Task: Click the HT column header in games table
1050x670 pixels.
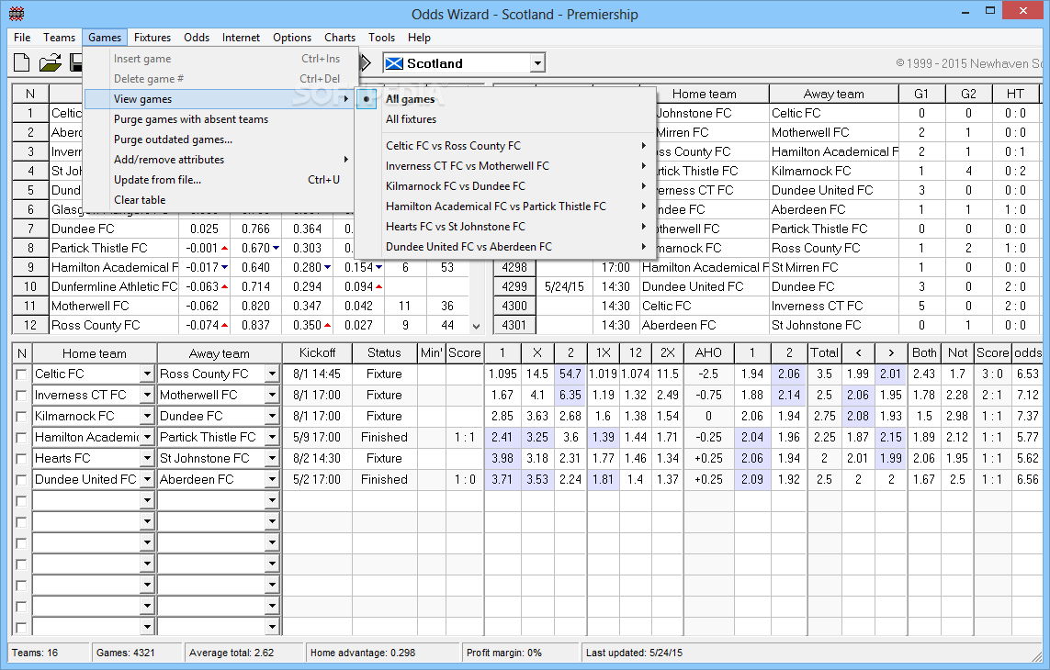Action: tap(1015, 94)
